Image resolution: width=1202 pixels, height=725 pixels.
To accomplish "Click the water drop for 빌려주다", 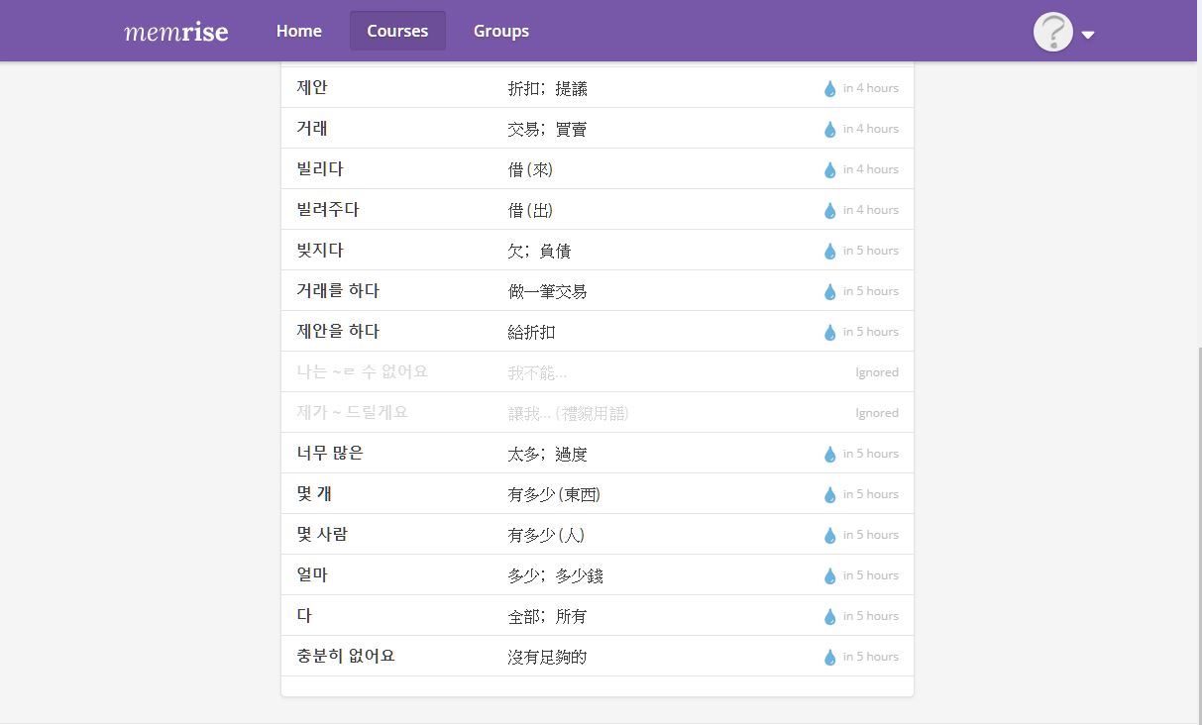I will coord(830,210).
